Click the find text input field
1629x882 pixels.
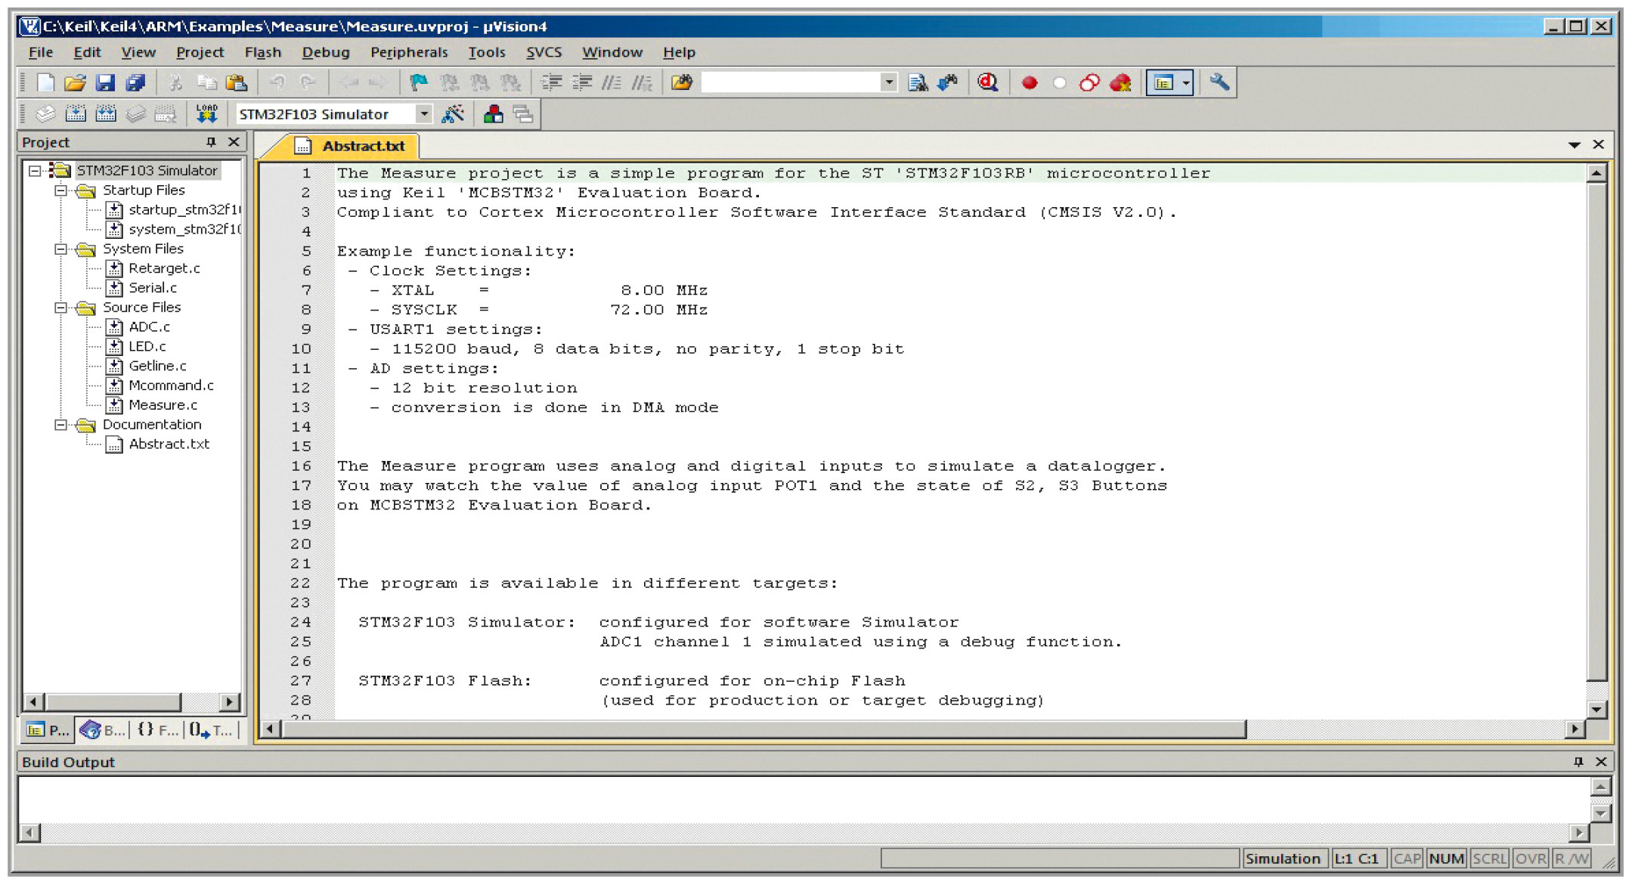tap(790, 82)
